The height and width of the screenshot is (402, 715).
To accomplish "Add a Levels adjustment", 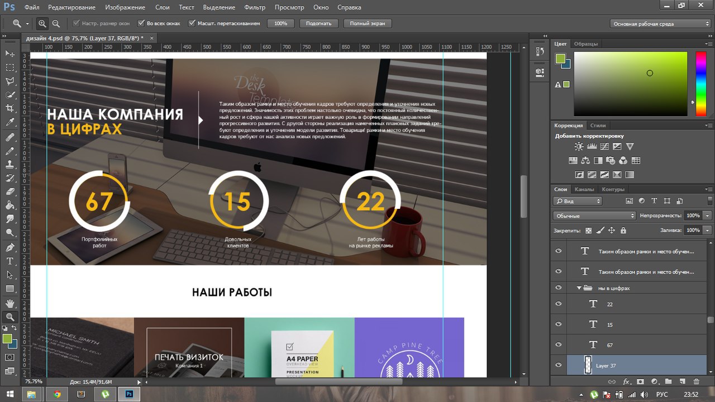I will [x=592, y=146].
